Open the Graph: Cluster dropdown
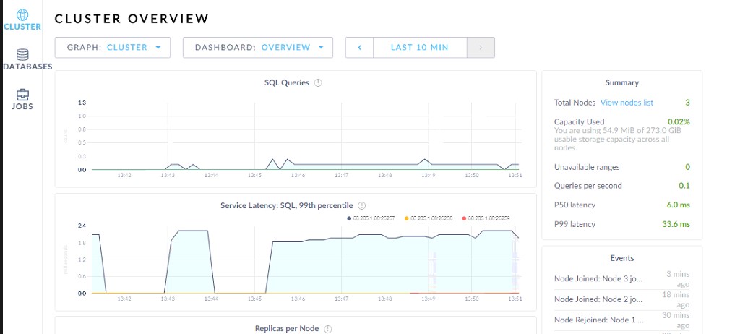The height and width of the screenshot is (334, 753). (x=113, y=48)
